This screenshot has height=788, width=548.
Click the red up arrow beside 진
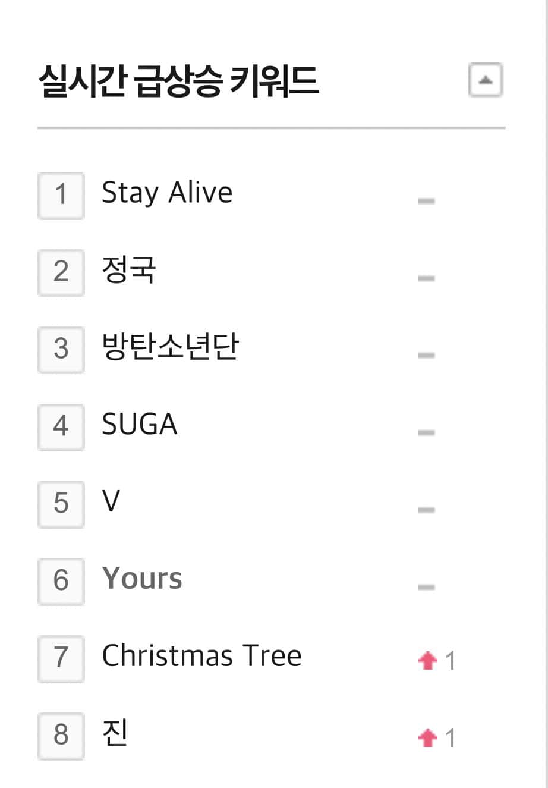(428, 737)
